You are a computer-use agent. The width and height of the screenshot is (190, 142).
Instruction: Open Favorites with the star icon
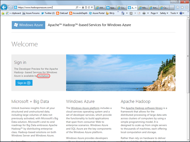(x=182, y=7)
